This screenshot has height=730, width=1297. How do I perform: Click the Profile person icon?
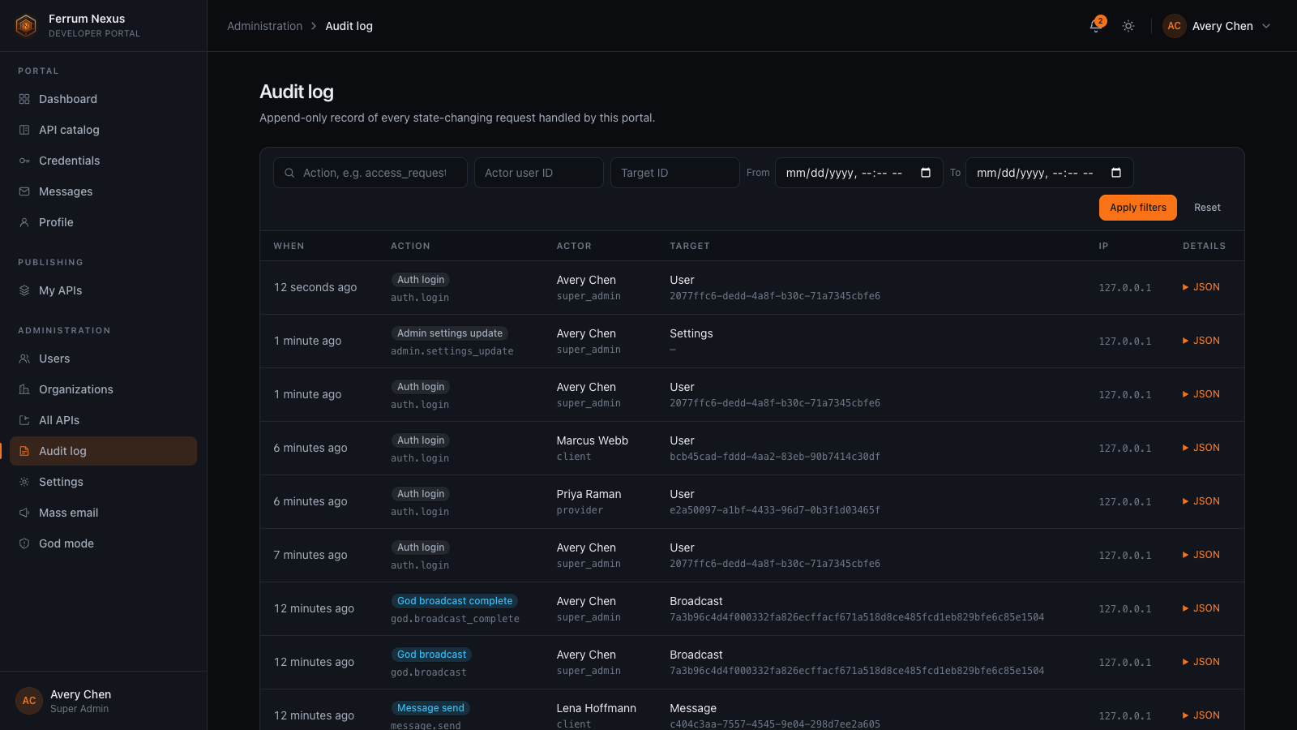click(24, 222)
